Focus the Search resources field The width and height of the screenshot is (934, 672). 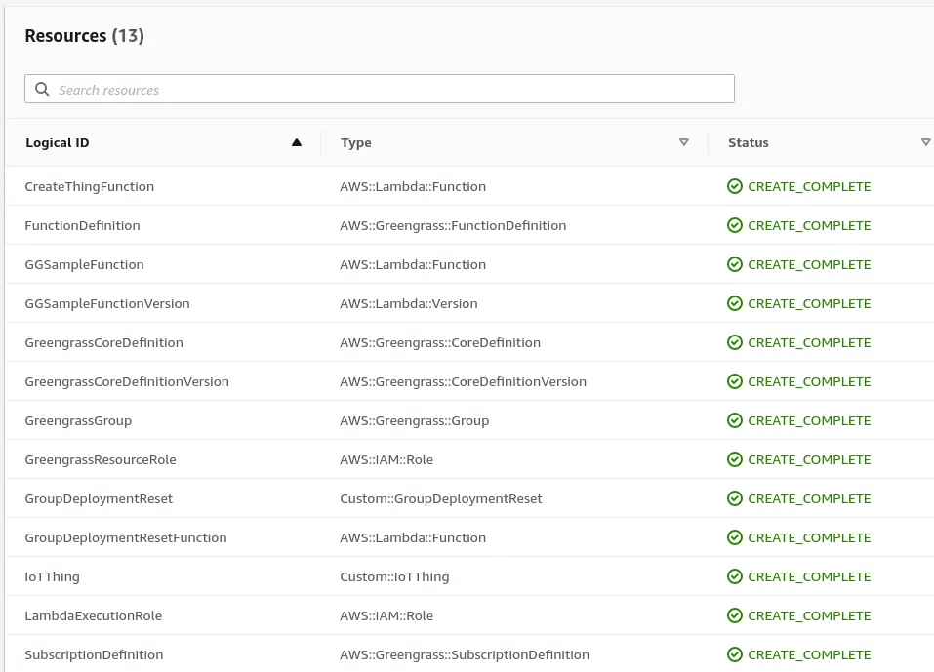(380, 89)
